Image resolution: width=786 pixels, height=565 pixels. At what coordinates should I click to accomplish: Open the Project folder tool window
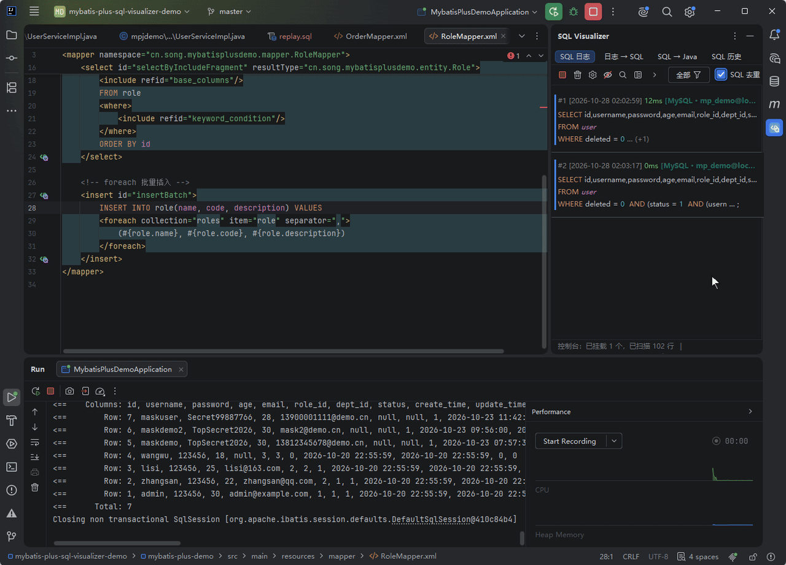click(12, 35)
